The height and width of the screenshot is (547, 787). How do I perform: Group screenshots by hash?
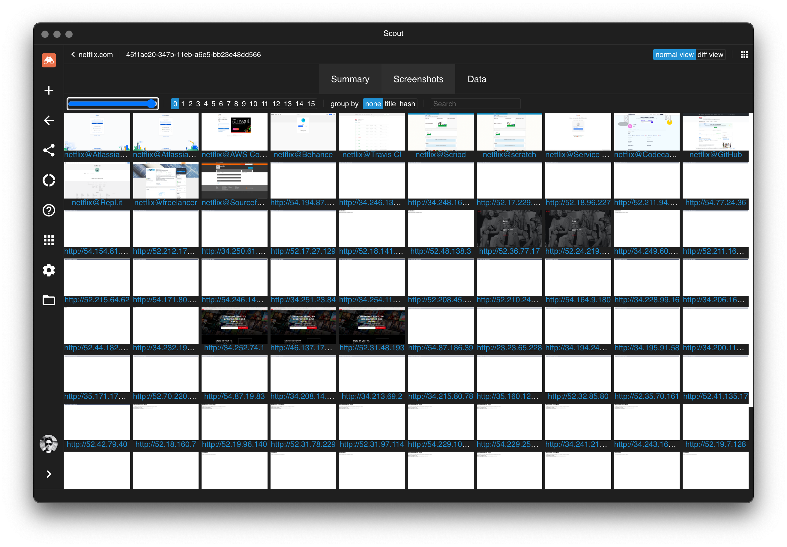pyautogui.click(x=407, y=104)
